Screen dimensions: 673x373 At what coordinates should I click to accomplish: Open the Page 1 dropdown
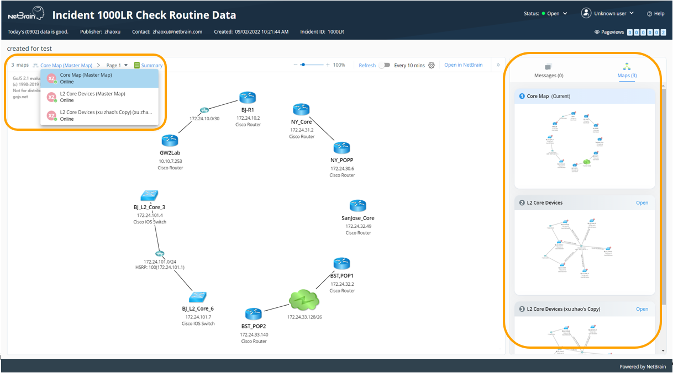coord(117,65)
